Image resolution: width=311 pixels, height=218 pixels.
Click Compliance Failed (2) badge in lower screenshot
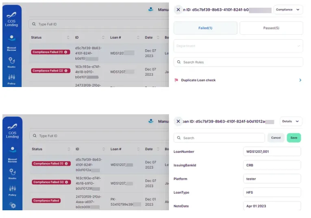[51, 182]
